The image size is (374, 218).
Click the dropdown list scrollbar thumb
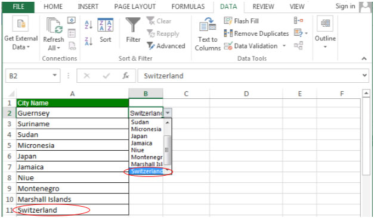167,150
